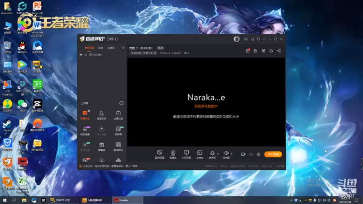Click the orange 开始直播 button

273,154
